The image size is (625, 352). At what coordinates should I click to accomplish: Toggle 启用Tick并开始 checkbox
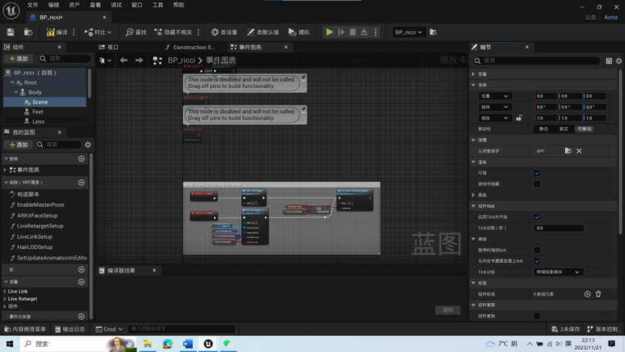[537, 218]
